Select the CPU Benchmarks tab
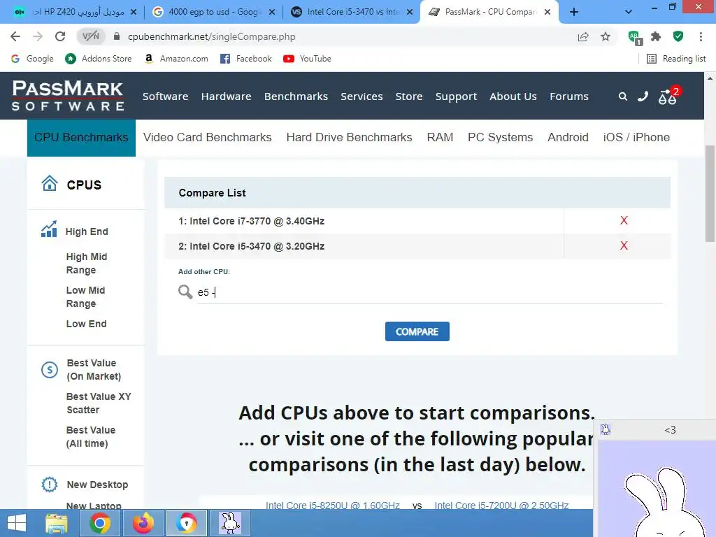 [x=81, y=138]
